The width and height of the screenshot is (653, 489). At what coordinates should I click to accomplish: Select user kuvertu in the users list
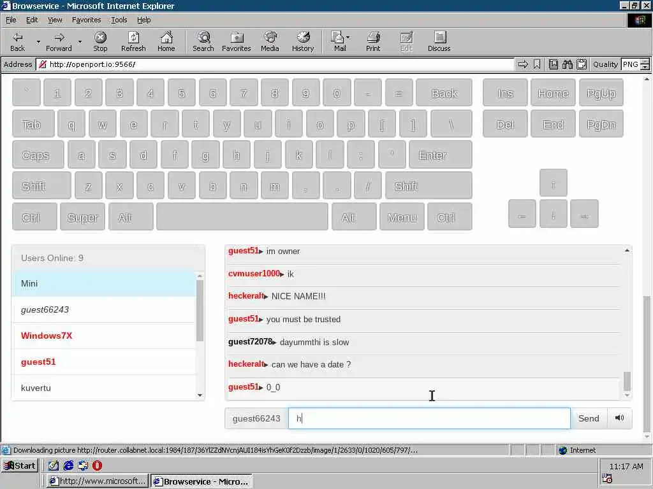point(104,388)
